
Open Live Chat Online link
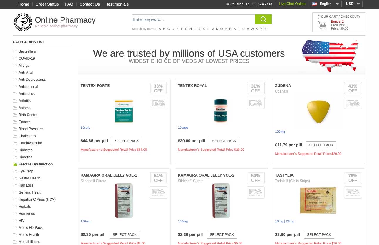pos(292,4)
